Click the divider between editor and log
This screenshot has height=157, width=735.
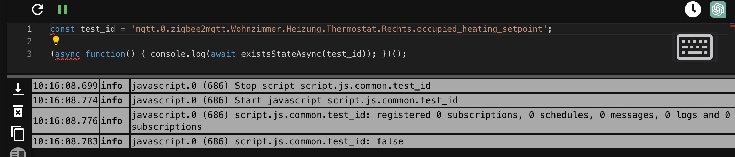click(371, 76)
